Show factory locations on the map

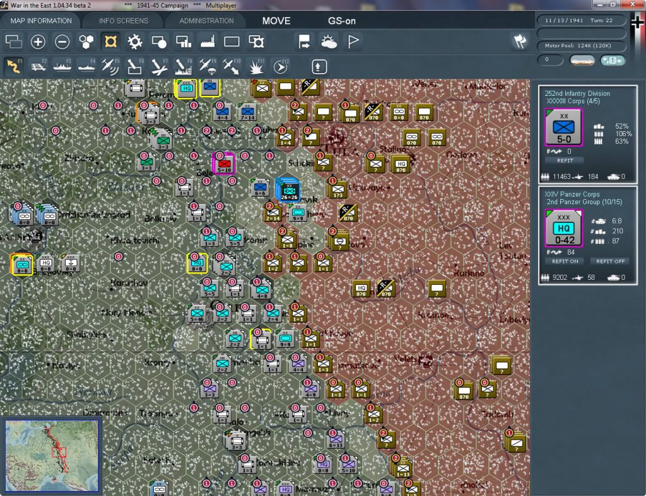[x=208, y=42]
